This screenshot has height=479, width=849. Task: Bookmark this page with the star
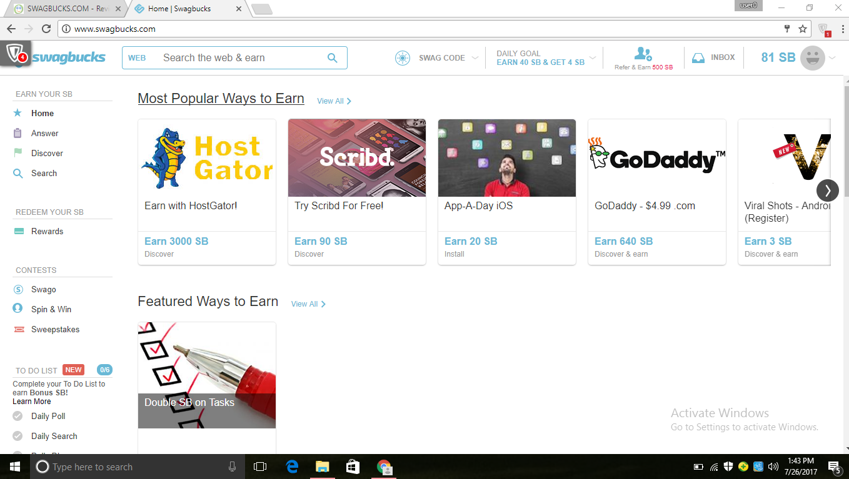click(x=803, y=29)
